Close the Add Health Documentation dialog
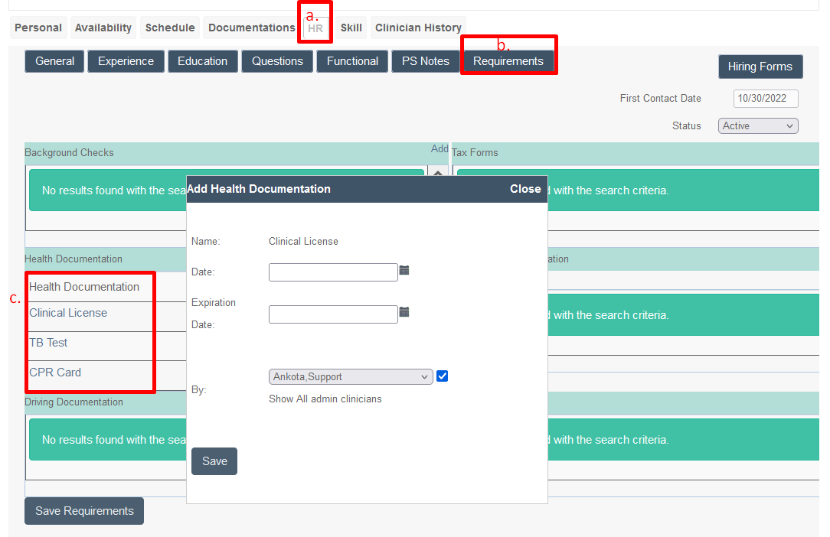 click(x=525, y=189)
